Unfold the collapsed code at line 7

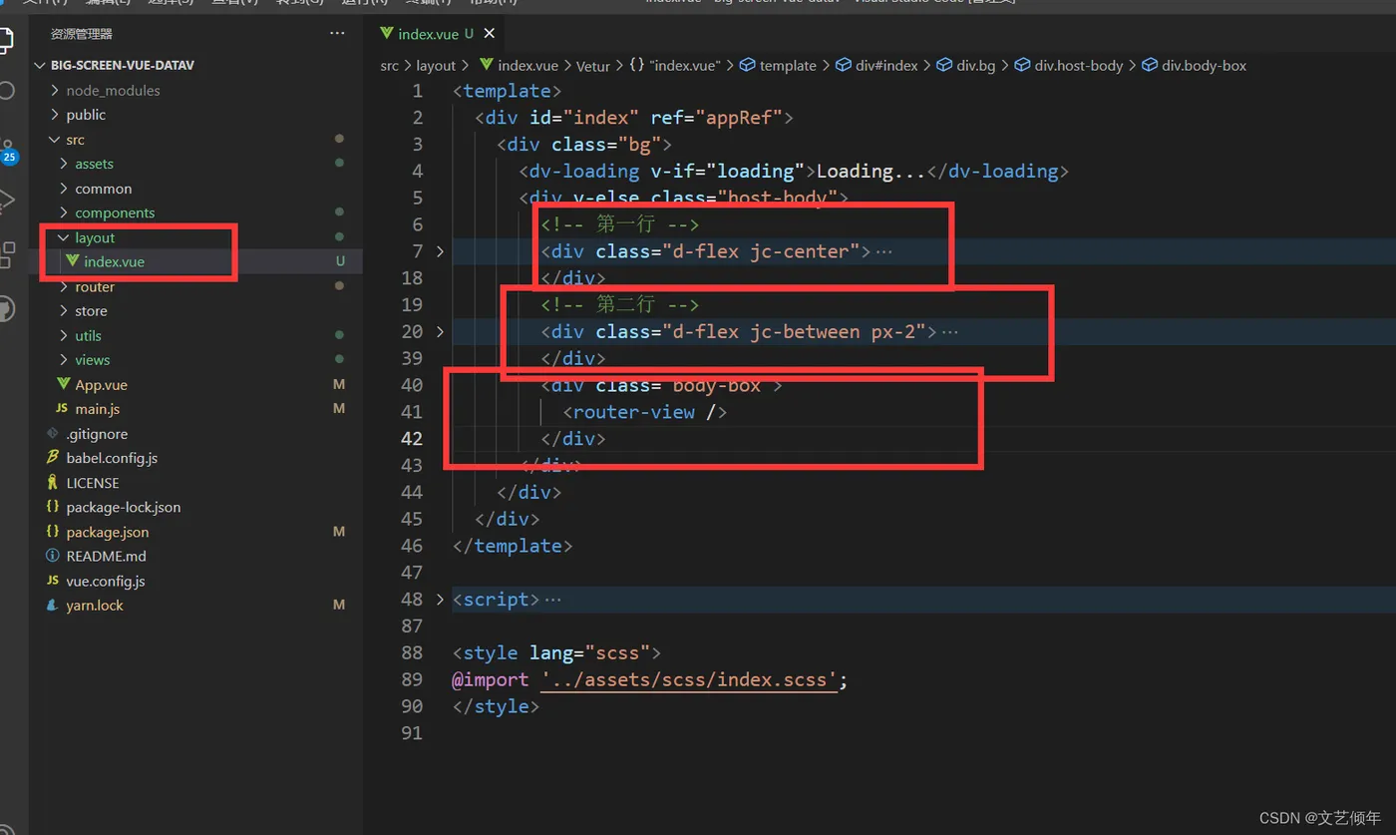[440, 251]
